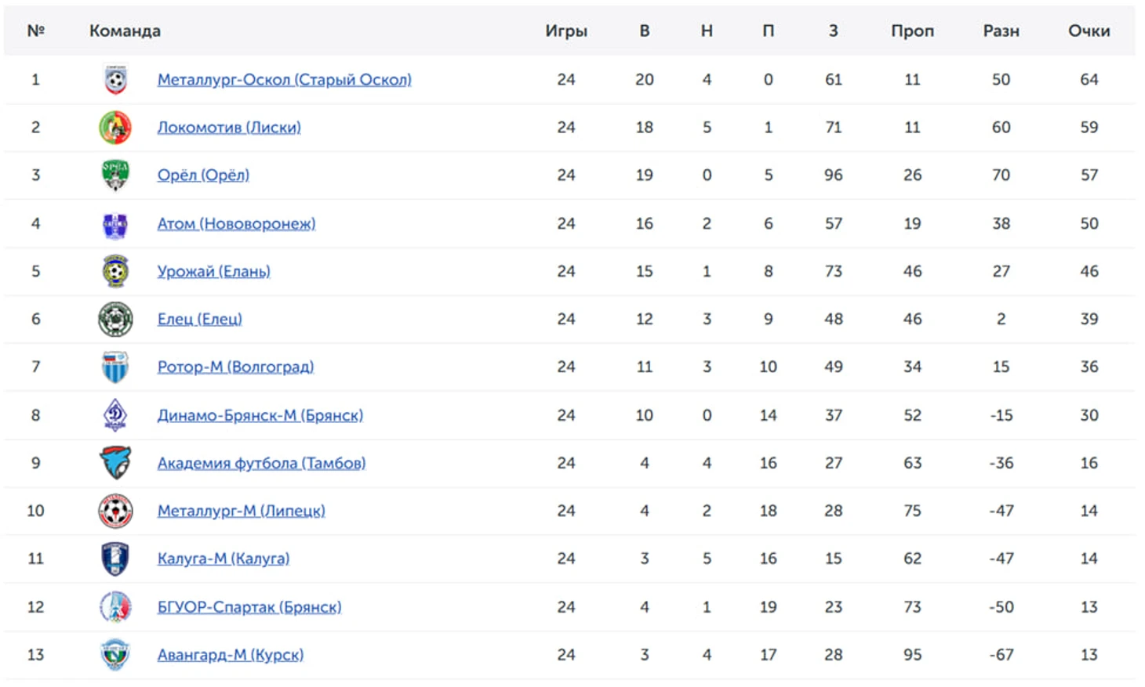Click the Команда column header
This screenshot has width=1145, height=687.
(x=125, y=31)
